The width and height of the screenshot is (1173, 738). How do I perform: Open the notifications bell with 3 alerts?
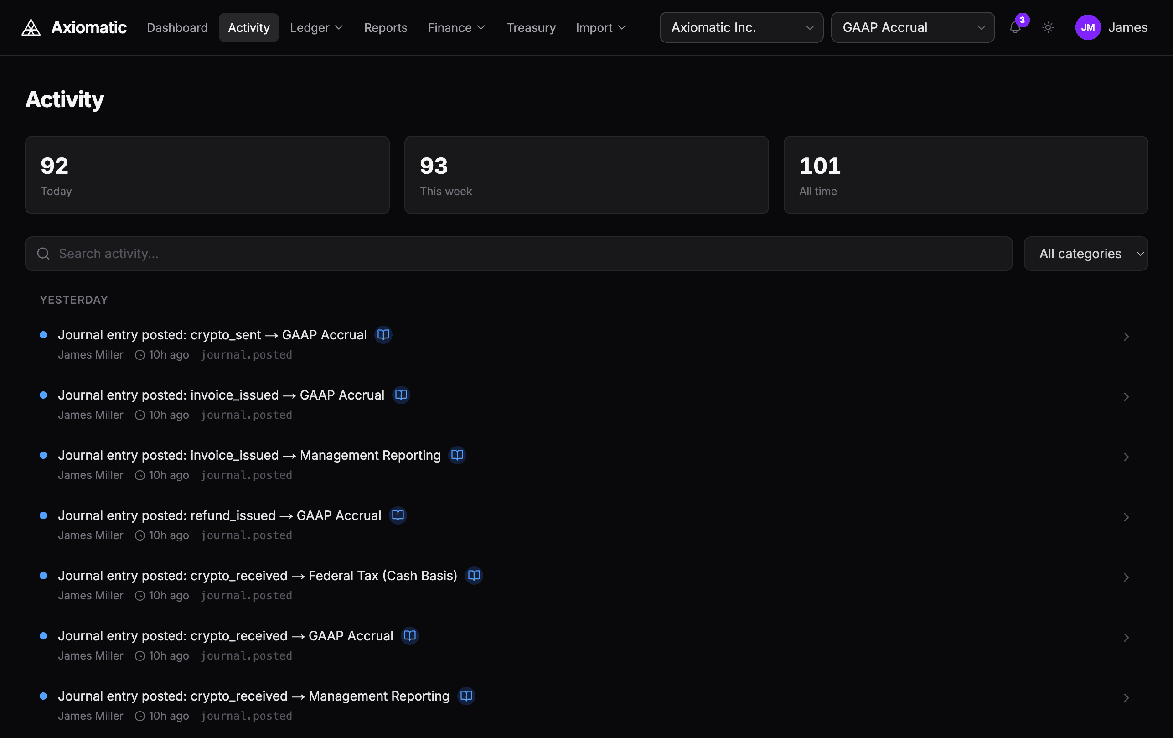click(x=1015, y=28)
